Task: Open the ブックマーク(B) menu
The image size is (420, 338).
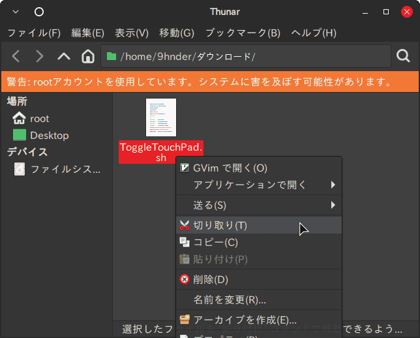Action: 243,33
